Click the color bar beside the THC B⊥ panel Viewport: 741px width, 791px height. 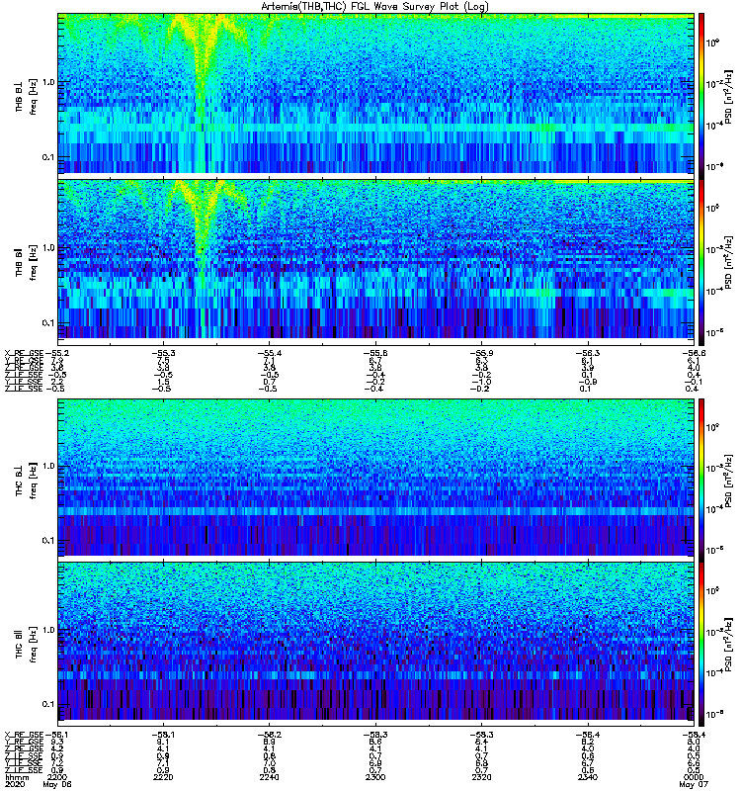pos(701,480)
